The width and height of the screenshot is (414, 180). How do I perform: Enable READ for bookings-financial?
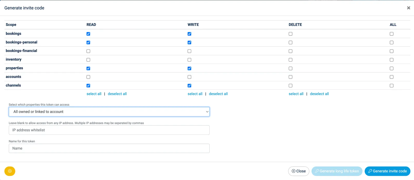88,51
